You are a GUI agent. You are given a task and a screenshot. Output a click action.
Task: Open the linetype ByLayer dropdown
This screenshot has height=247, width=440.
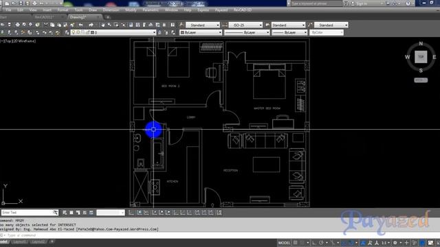click(x=247, y=32)
